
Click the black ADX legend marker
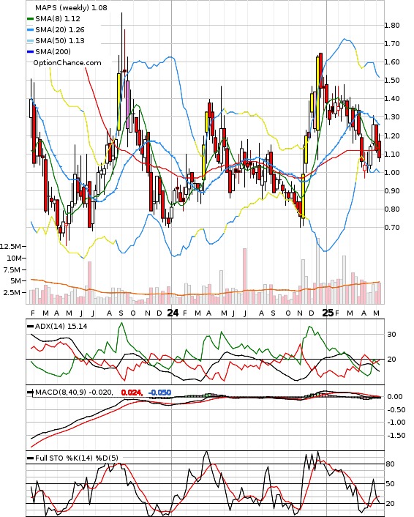pos(30,327)
